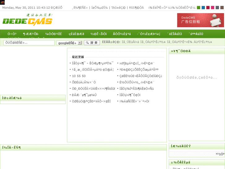Screen dimensions: 225x169
Task: Select the gray theme color swatch
Action: pos(217,7)
